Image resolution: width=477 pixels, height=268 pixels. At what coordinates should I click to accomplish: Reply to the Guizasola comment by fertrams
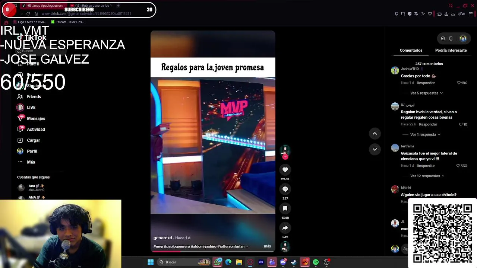tap(426, 166)
